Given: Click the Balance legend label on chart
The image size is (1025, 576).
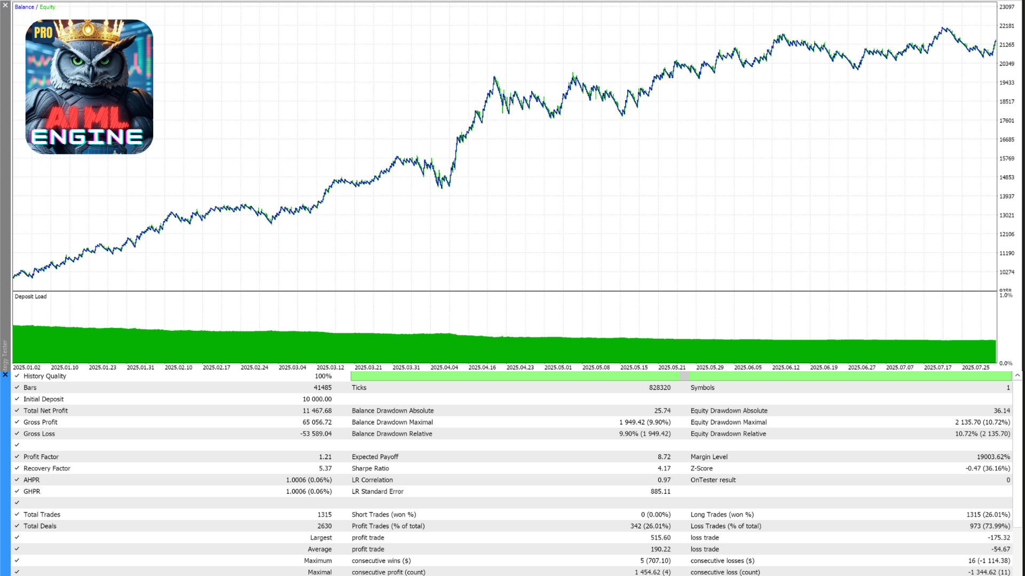Looking at the screenshot, I should click(x=24, y=7).
